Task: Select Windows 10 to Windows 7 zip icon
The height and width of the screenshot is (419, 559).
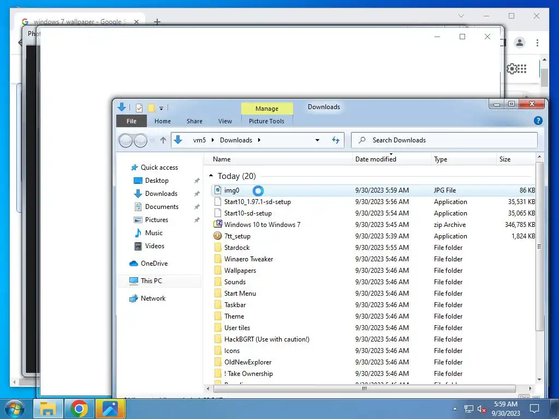Action: 218,224
